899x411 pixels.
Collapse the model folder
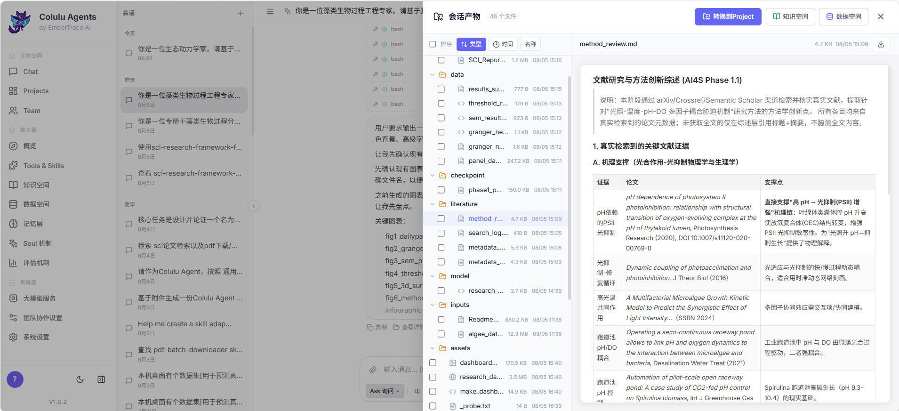pos(433,276)
